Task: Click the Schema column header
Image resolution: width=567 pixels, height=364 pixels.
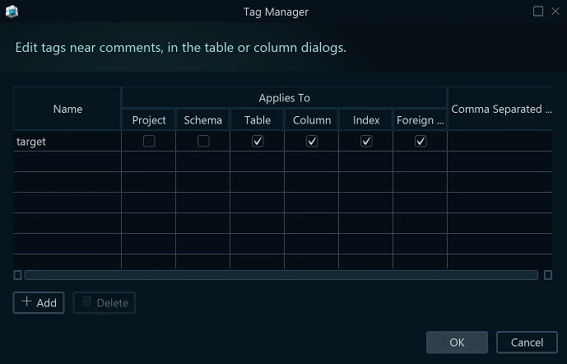Action: pos(203,119)
